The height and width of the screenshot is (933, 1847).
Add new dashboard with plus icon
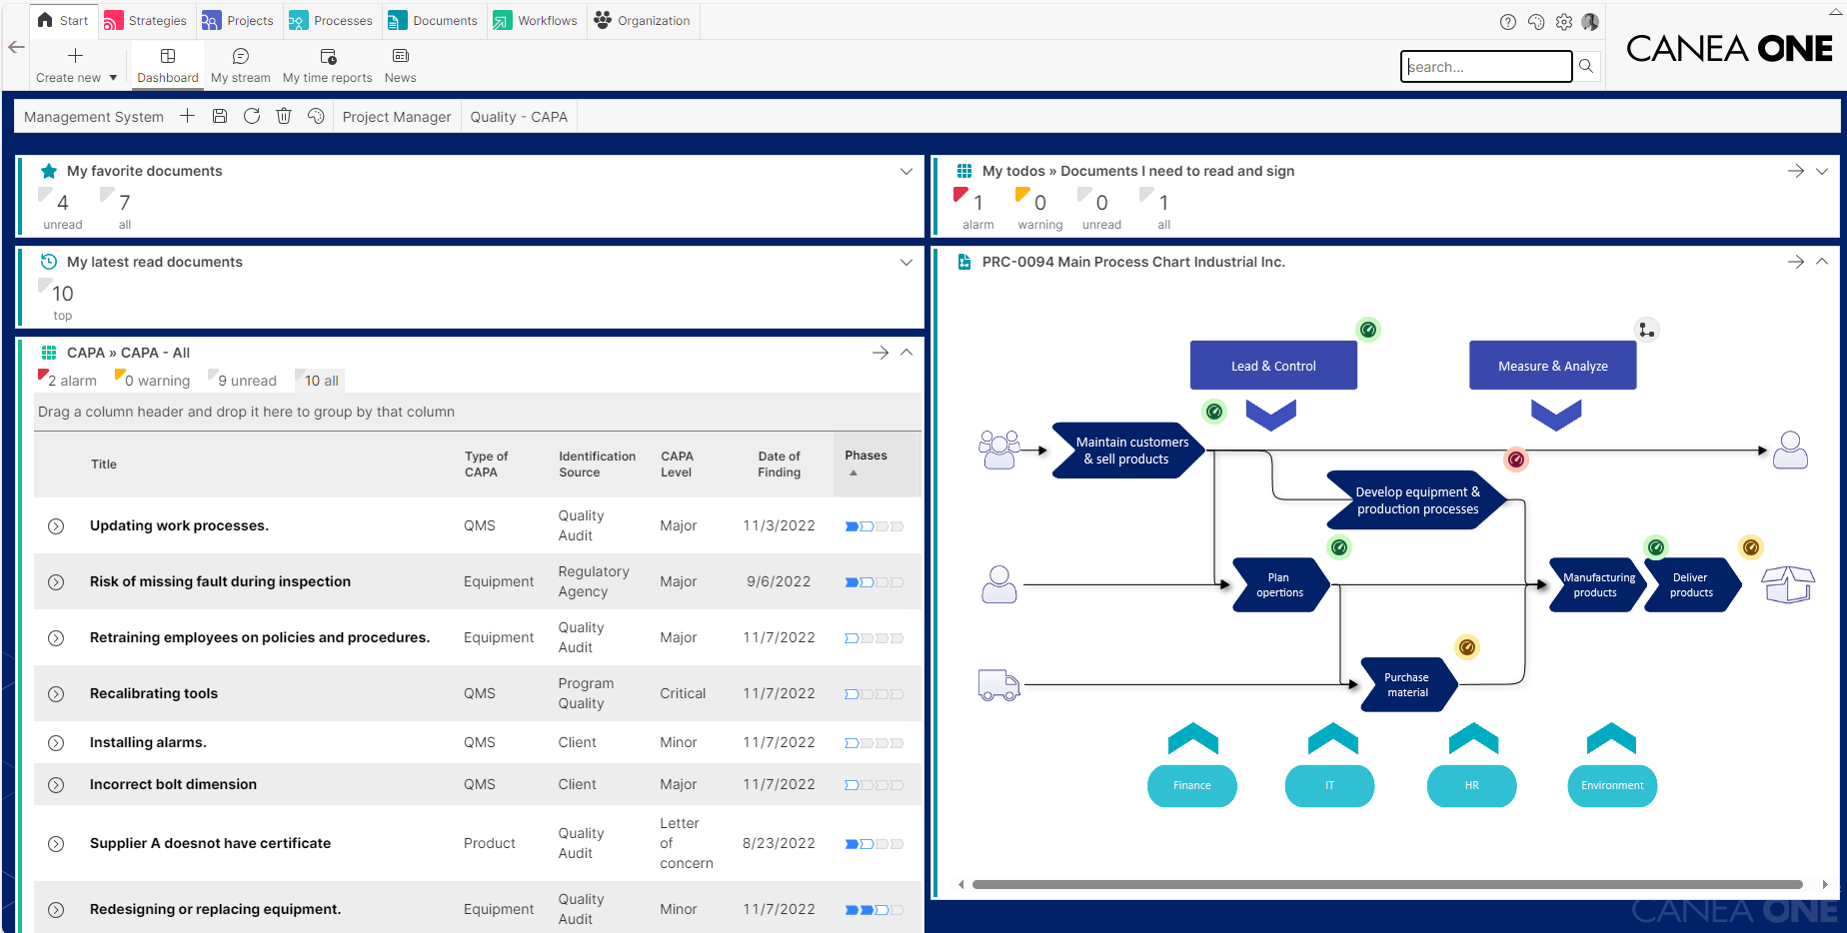coord(187,117)
